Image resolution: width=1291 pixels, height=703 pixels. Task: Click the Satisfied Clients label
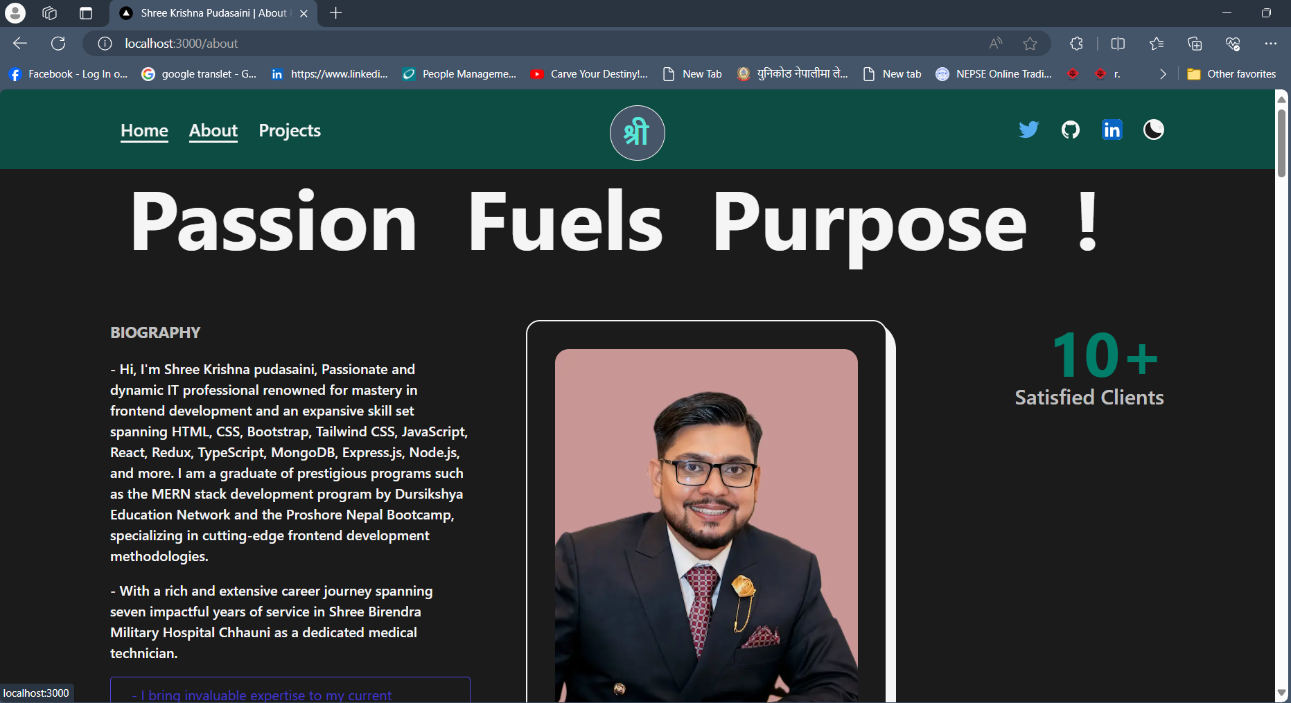click(x=1089, y=398)
